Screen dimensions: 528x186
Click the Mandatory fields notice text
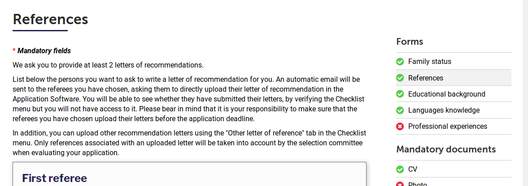pyautogui.click(x=42, y=51)
